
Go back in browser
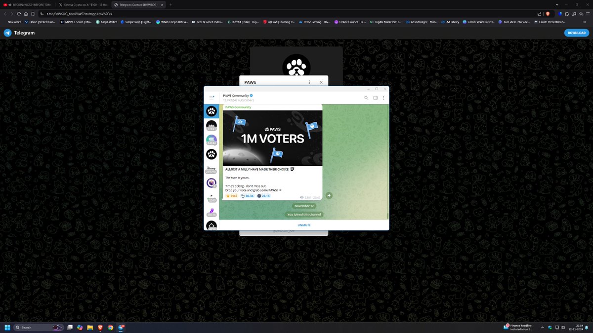5,14
